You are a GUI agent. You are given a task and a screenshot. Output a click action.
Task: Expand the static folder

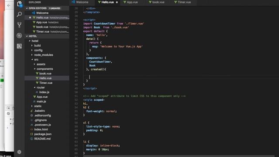[x=32, y=106]
